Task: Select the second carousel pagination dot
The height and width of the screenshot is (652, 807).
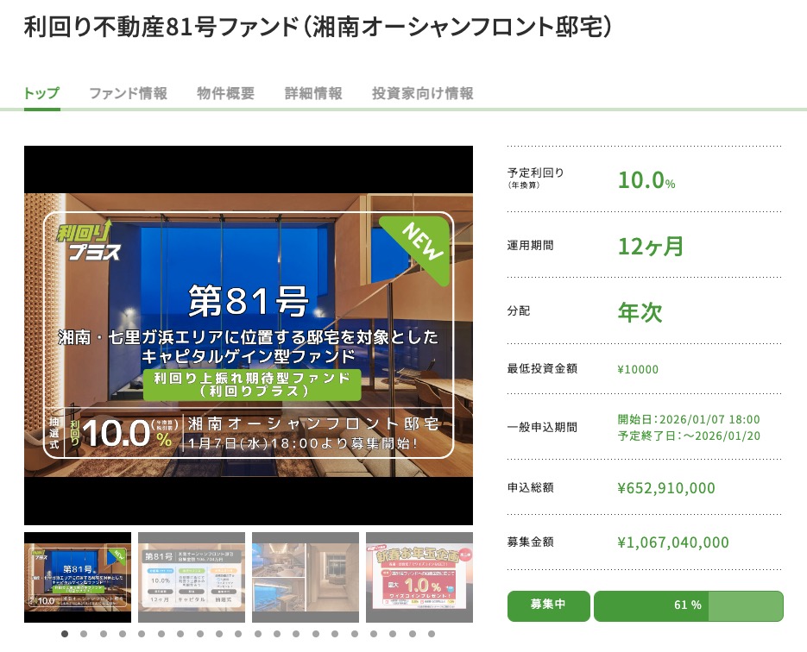Action: [x=84, y=634]
